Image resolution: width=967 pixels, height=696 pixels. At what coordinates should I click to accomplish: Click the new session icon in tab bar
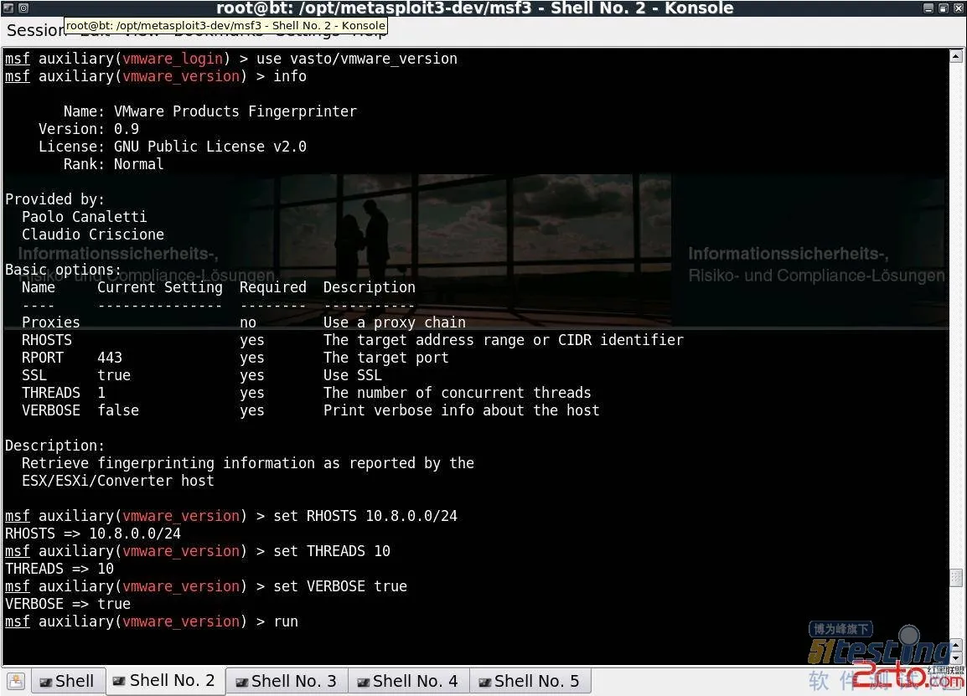(x=16, y=681)
